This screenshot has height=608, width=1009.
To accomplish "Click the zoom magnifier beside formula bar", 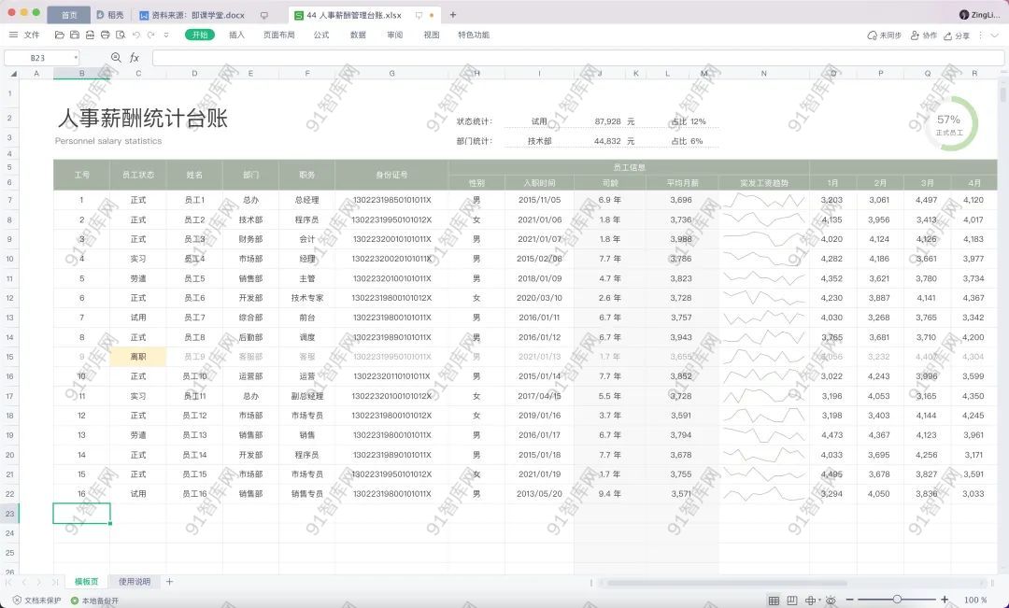I will 116,58.
